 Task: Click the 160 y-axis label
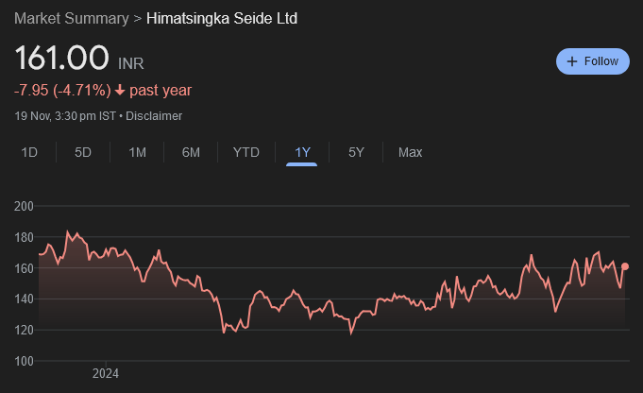24,268
